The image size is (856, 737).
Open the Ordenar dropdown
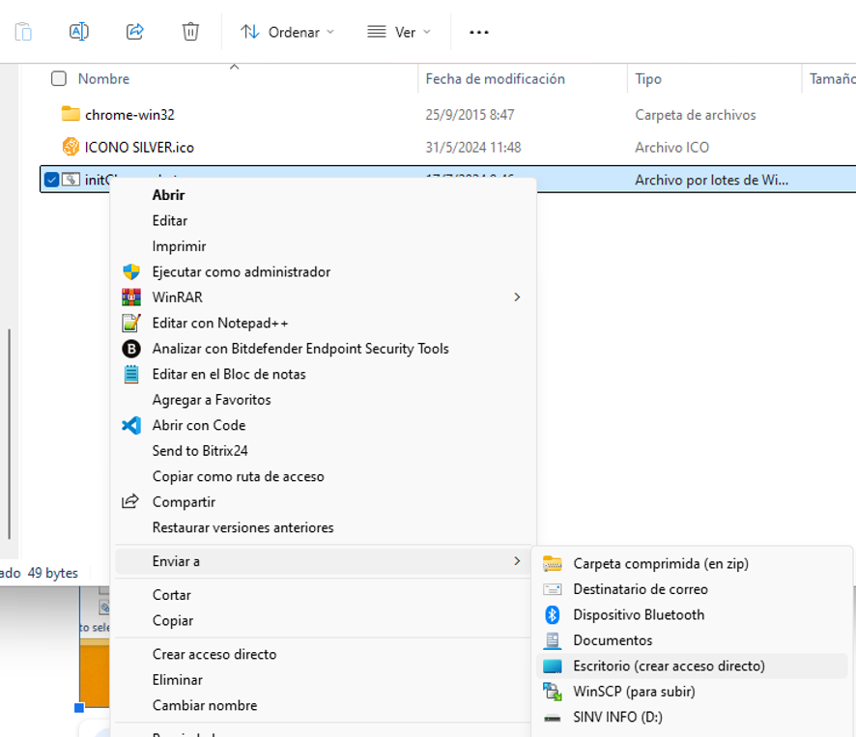click(x=288, y=32)
